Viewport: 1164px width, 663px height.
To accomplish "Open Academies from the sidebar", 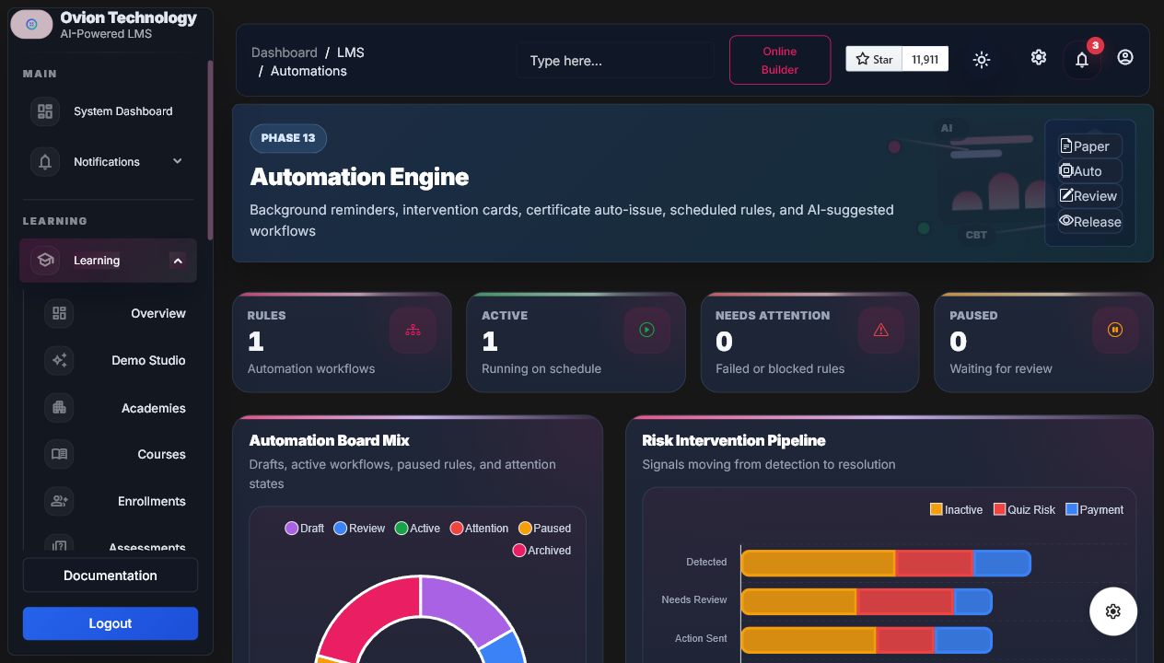I will [x=154, y=408].
